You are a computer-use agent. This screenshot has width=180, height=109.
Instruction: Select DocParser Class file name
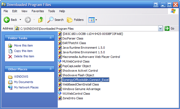click(73, 38)
